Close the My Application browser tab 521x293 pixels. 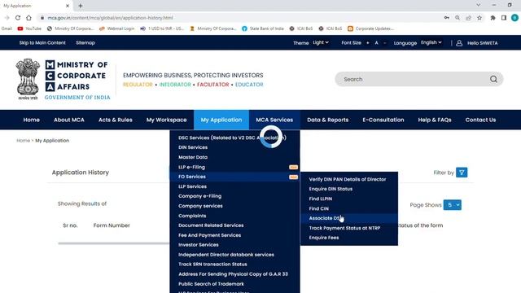[68, 6]
